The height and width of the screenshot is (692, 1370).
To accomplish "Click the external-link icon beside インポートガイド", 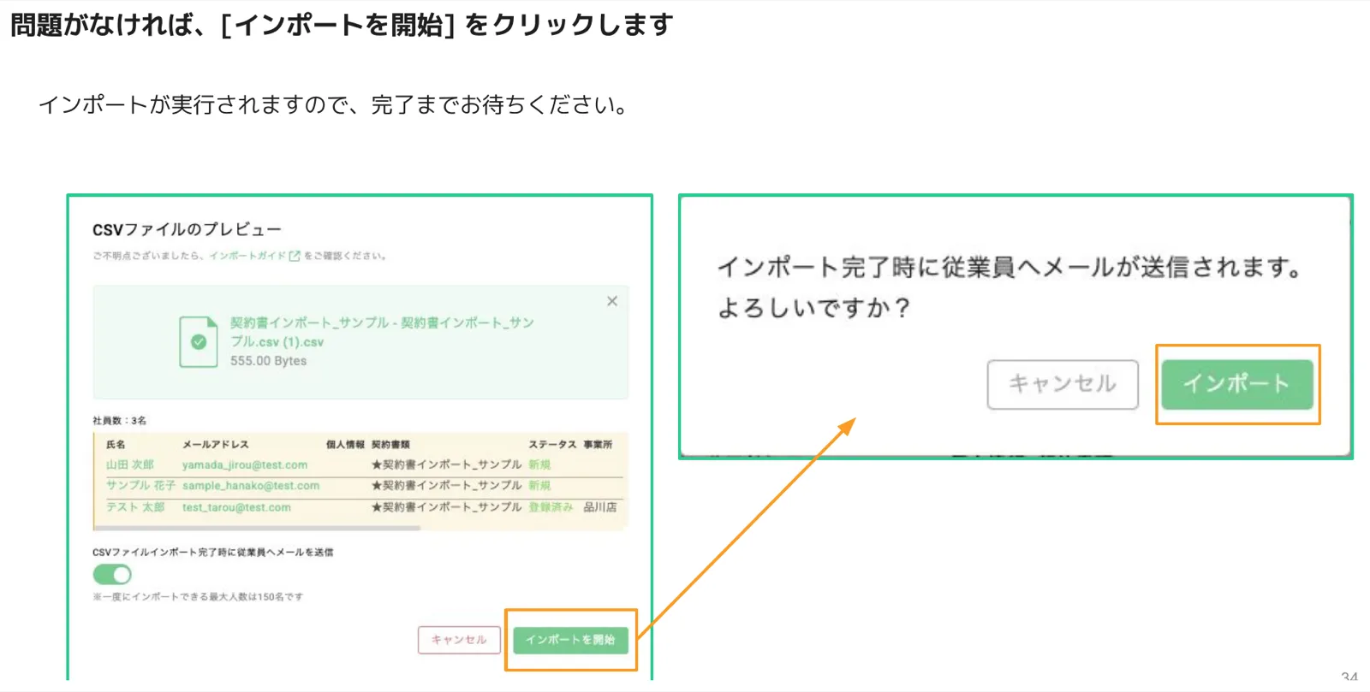I will [295, 256].
